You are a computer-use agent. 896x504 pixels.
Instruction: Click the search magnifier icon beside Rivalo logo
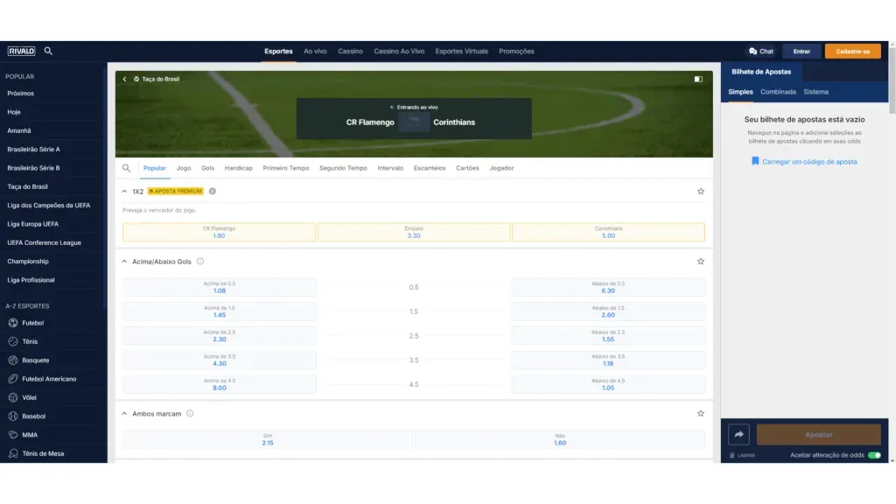[x=48, y=52]
